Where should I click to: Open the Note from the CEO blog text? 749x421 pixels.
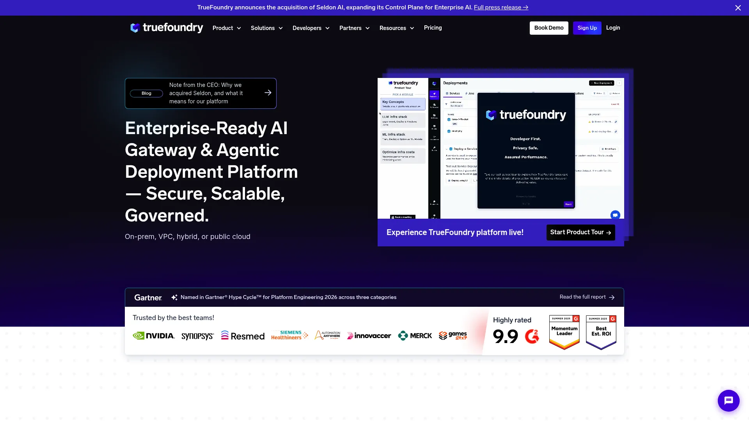point(206,93)
